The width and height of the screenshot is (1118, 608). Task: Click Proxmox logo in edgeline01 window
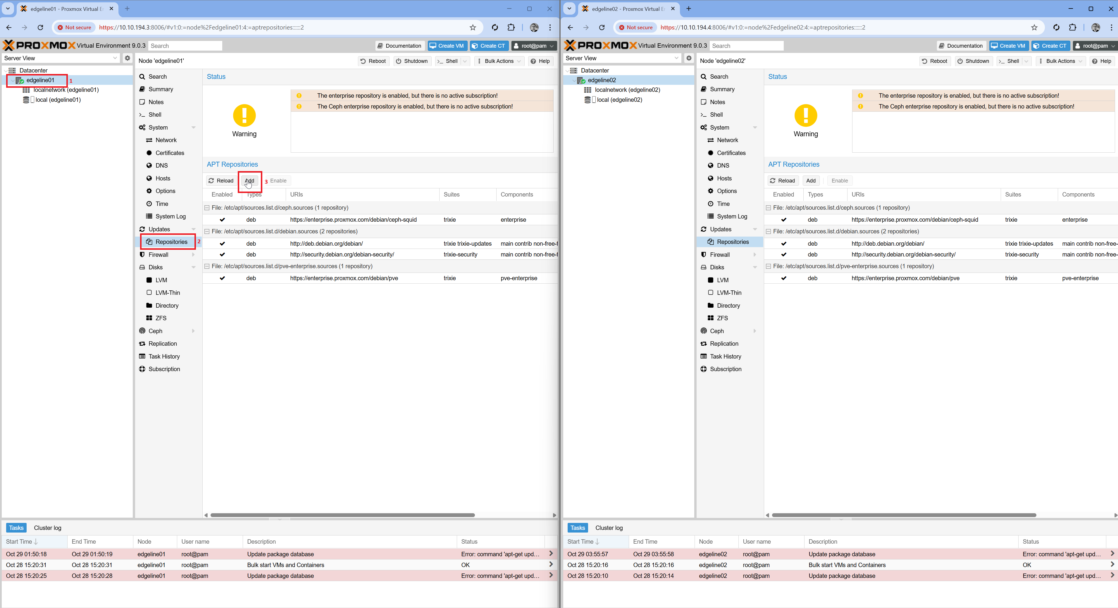pyautogui.click(x=39, y=45)
